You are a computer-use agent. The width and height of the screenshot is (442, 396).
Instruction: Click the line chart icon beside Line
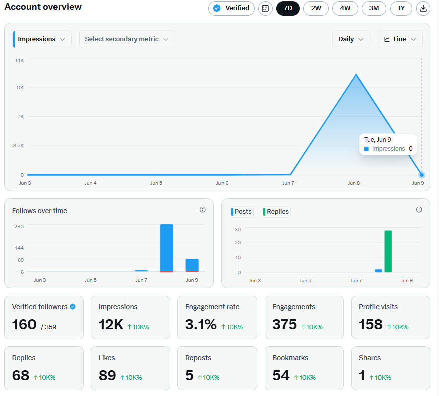pyautogui.click(x=387, y=39)
